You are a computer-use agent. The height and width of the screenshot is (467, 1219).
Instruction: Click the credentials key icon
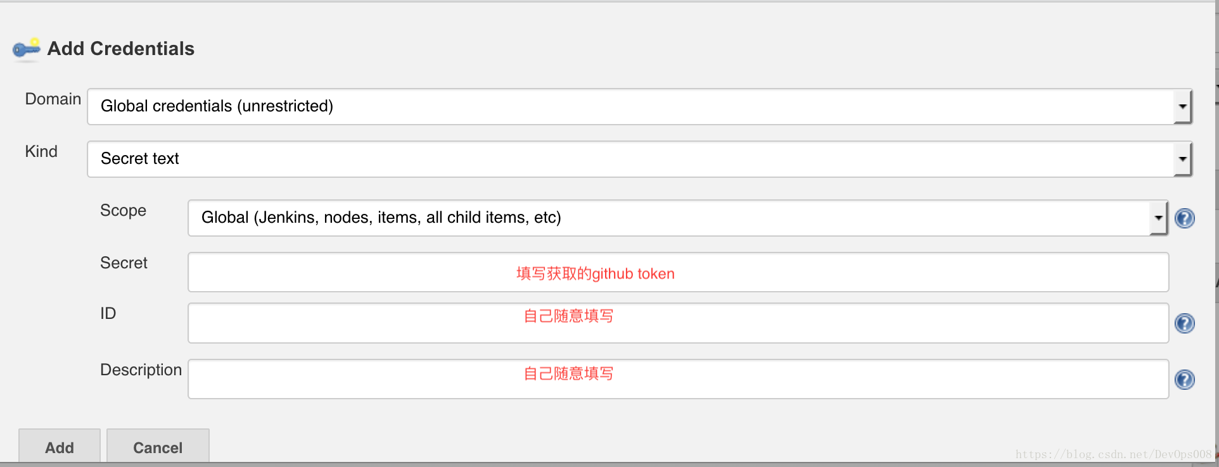click(x=26, y=49)
